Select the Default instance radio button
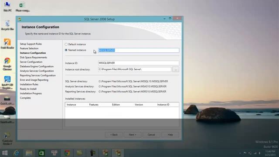 tap(66, 44)
